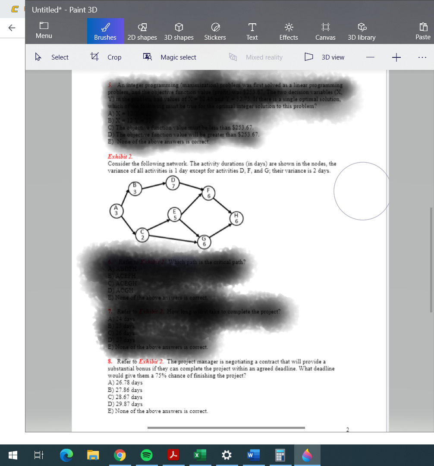The height and width of the screenshot is (466, 434).
Task: Click the vertical scrollbar on the right
Action: pos(431,260)
